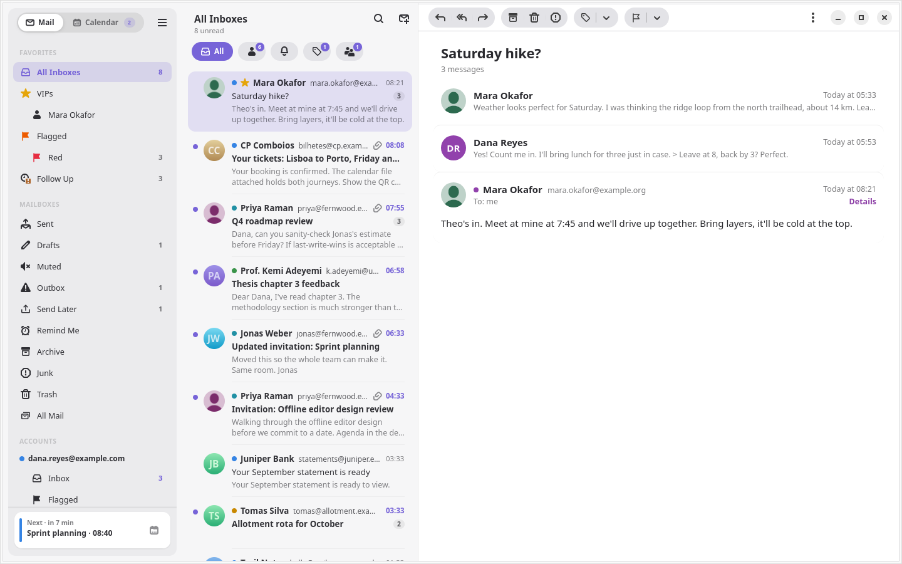Toggle star on Mara Okafor message
The width and height of the screenshot is (902, 564).
point(245,83)
